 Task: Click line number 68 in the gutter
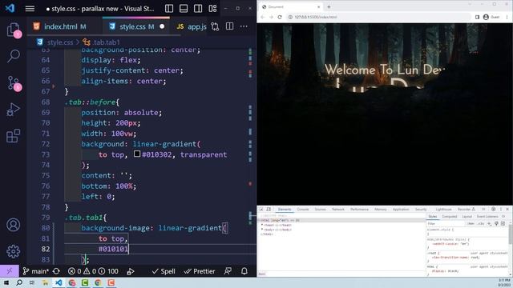tap(46, 102)
